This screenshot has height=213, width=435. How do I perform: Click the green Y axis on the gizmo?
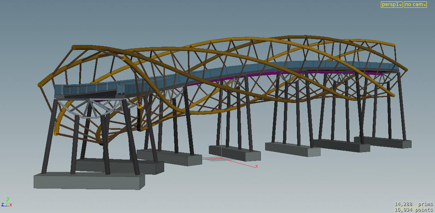pyautogui.click(x=8, y=198)
